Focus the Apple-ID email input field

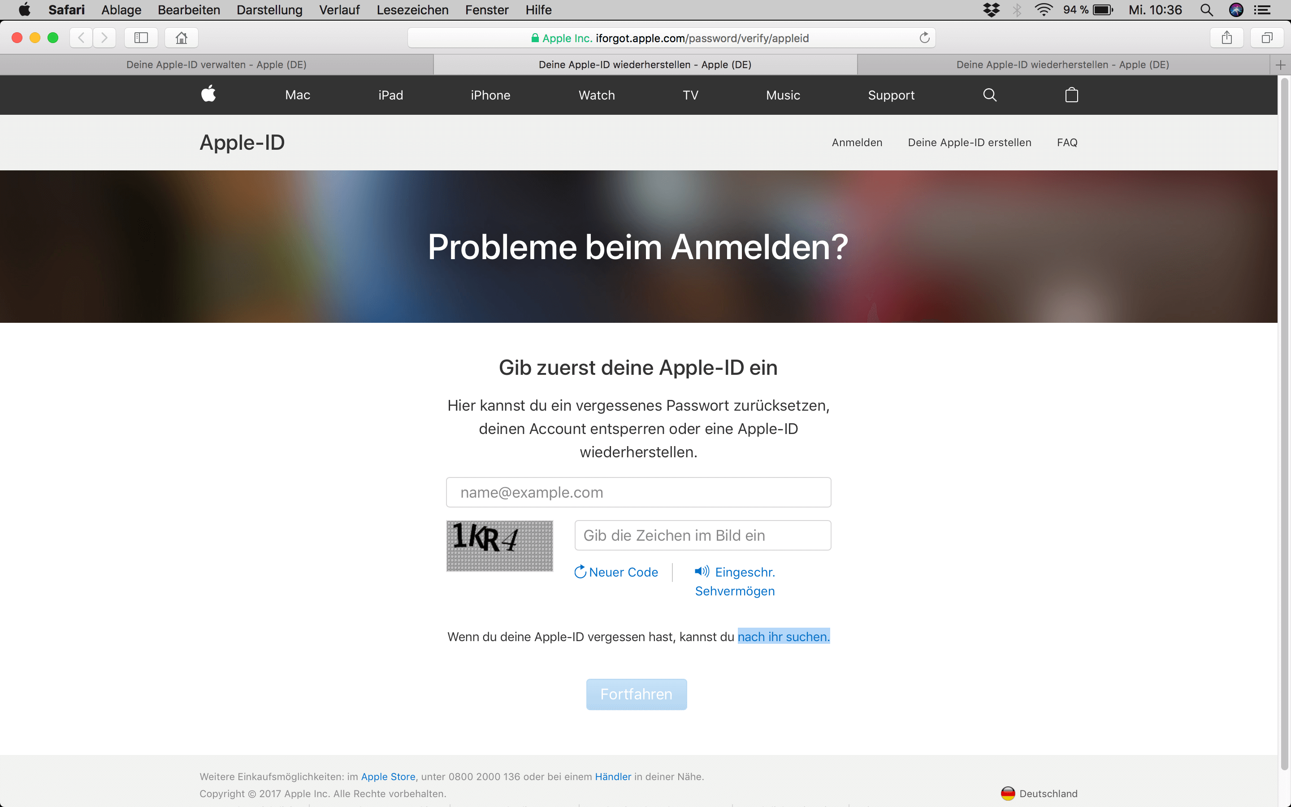point(639,492)
